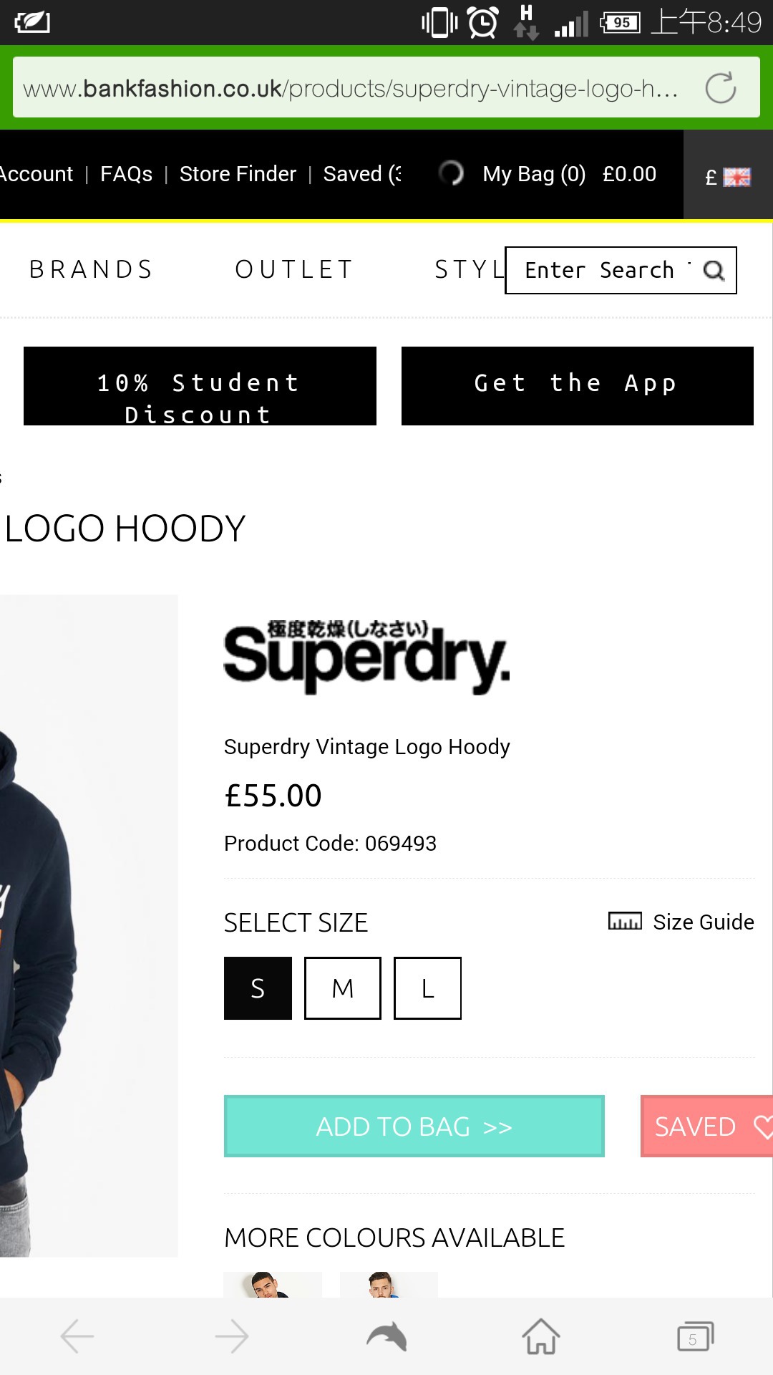The image size is (773, 1375).
Task: Add the hoody with ADD TO BAG
Action: [414, 1126]
